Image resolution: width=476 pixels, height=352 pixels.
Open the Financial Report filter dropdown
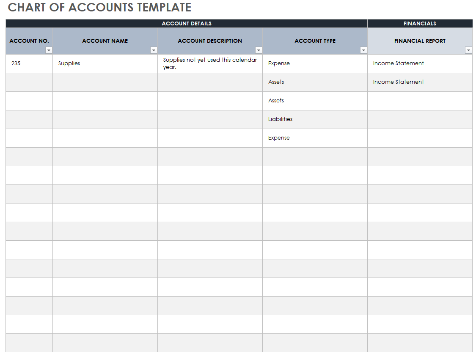coord(468,50)
